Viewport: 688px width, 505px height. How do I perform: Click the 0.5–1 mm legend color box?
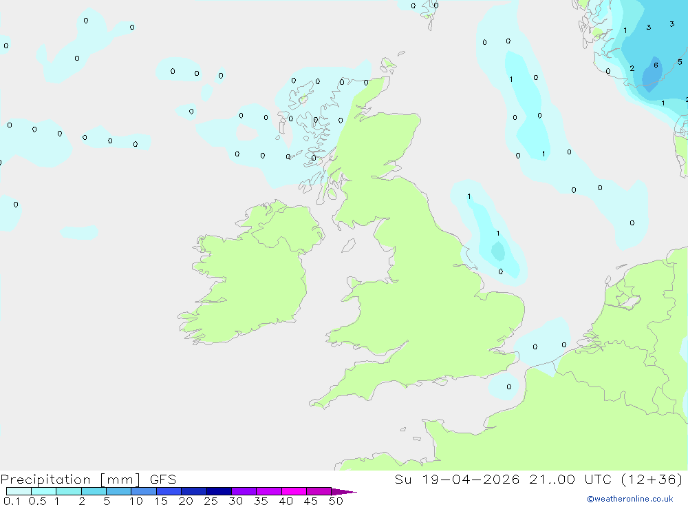click(x=44, y=491)
